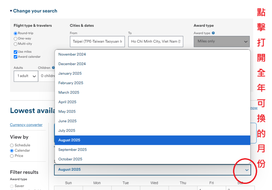Open the Currency converter link

tap(26, 125)
